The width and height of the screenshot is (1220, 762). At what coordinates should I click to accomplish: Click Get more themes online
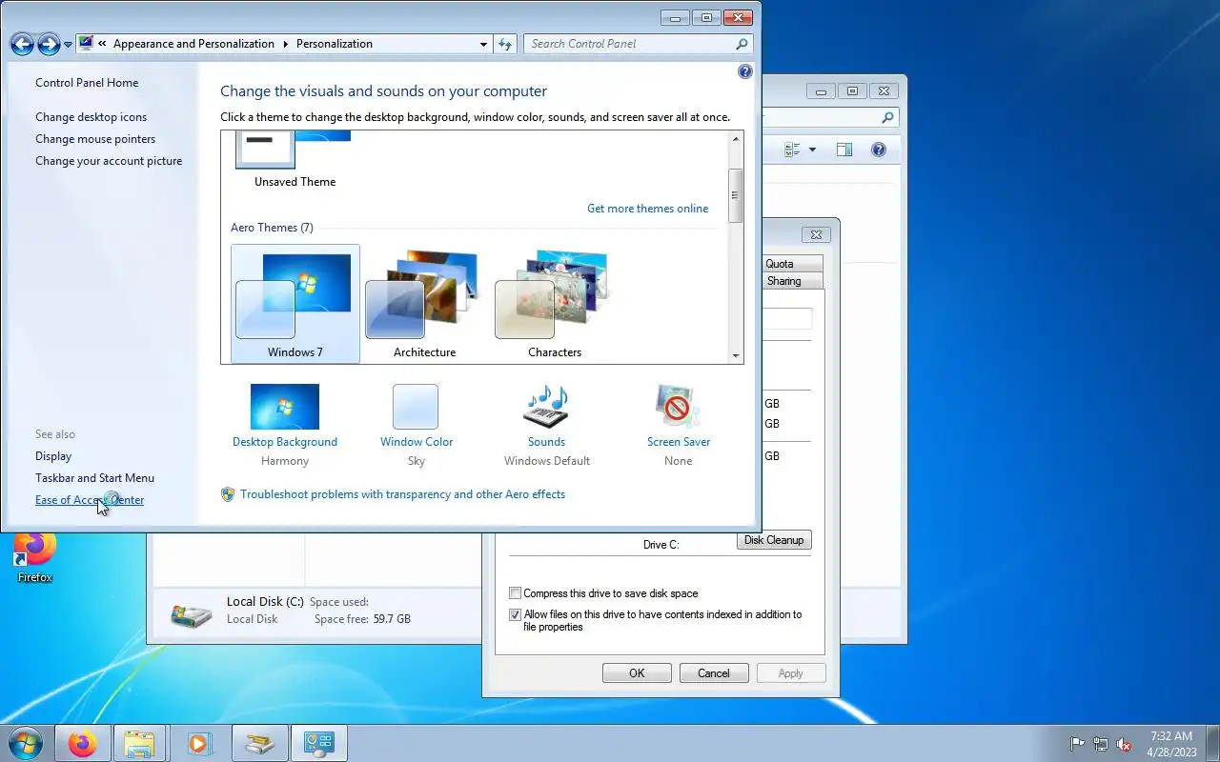pyautogui.click(x=647, y=209)
